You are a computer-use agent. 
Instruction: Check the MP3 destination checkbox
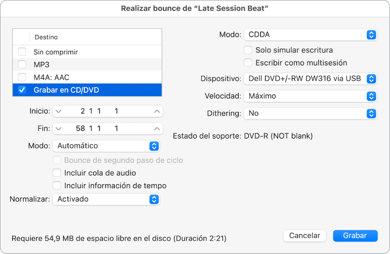22,65
